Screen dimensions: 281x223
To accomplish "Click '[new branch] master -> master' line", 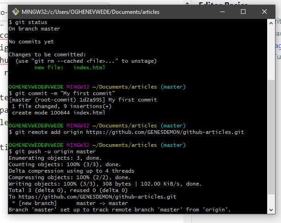I will (x=70, y=203).
